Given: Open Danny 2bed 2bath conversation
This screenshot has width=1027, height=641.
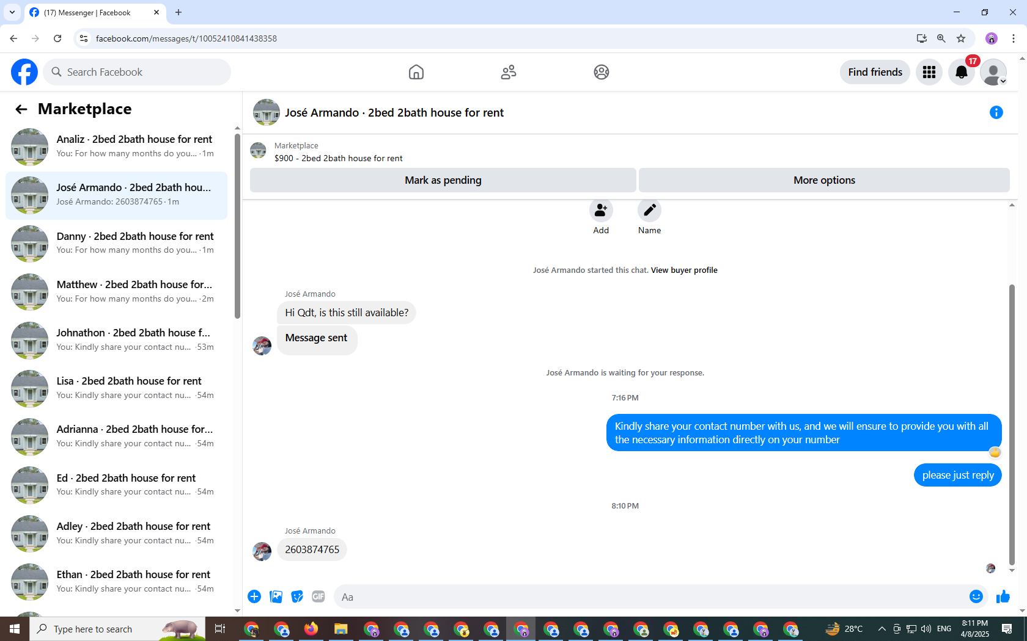Looking at the screenshot, I should (116, 244).
